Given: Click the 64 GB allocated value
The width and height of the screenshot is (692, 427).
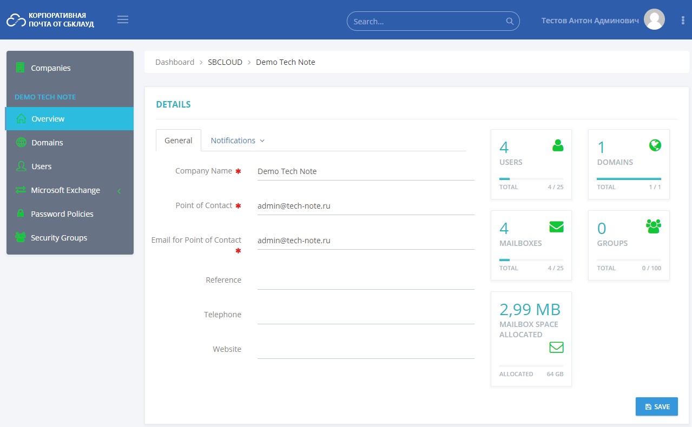Looking at the screenshot, I should 555,374.
